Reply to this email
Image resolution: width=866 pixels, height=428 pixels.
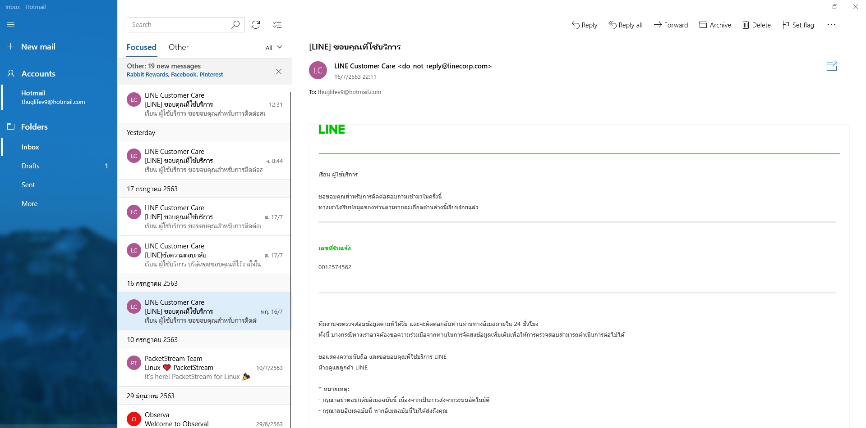coord(585,25)
